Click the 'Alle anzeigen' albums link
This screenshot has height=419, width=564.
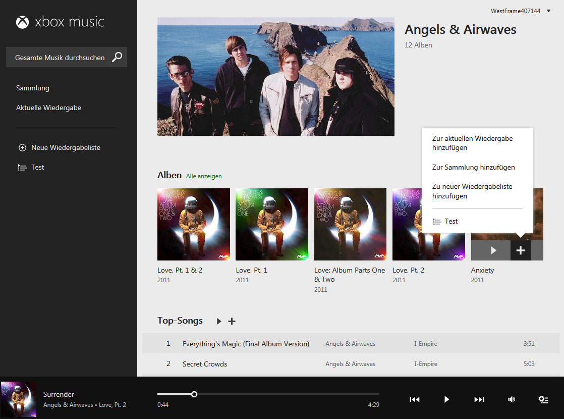(x=204, y=176)
